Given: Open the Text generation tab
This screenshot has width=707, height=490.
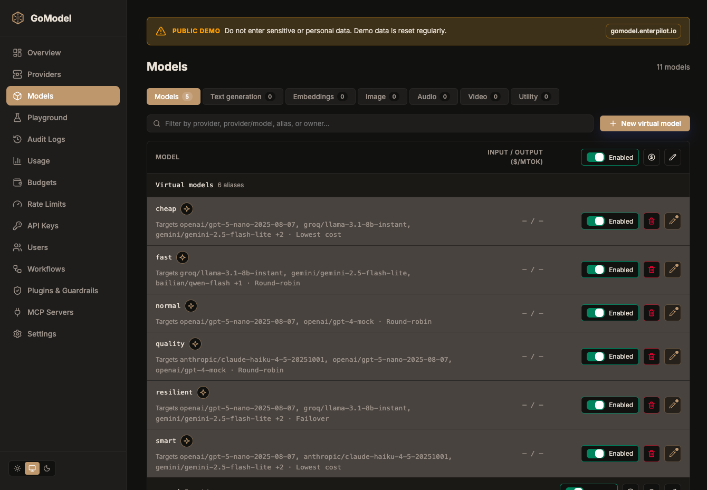Looking at the screenshot, I should tap(243, 97).
